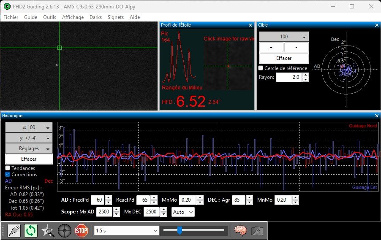The image size is (381, 240).
Task: Click the bright star below the crosshair
Action: pos(57,65)
